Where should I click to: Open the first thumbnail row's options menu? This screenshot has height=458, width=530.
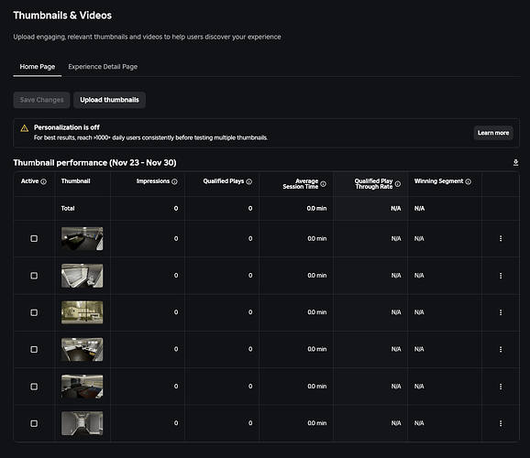pos(501,238)
